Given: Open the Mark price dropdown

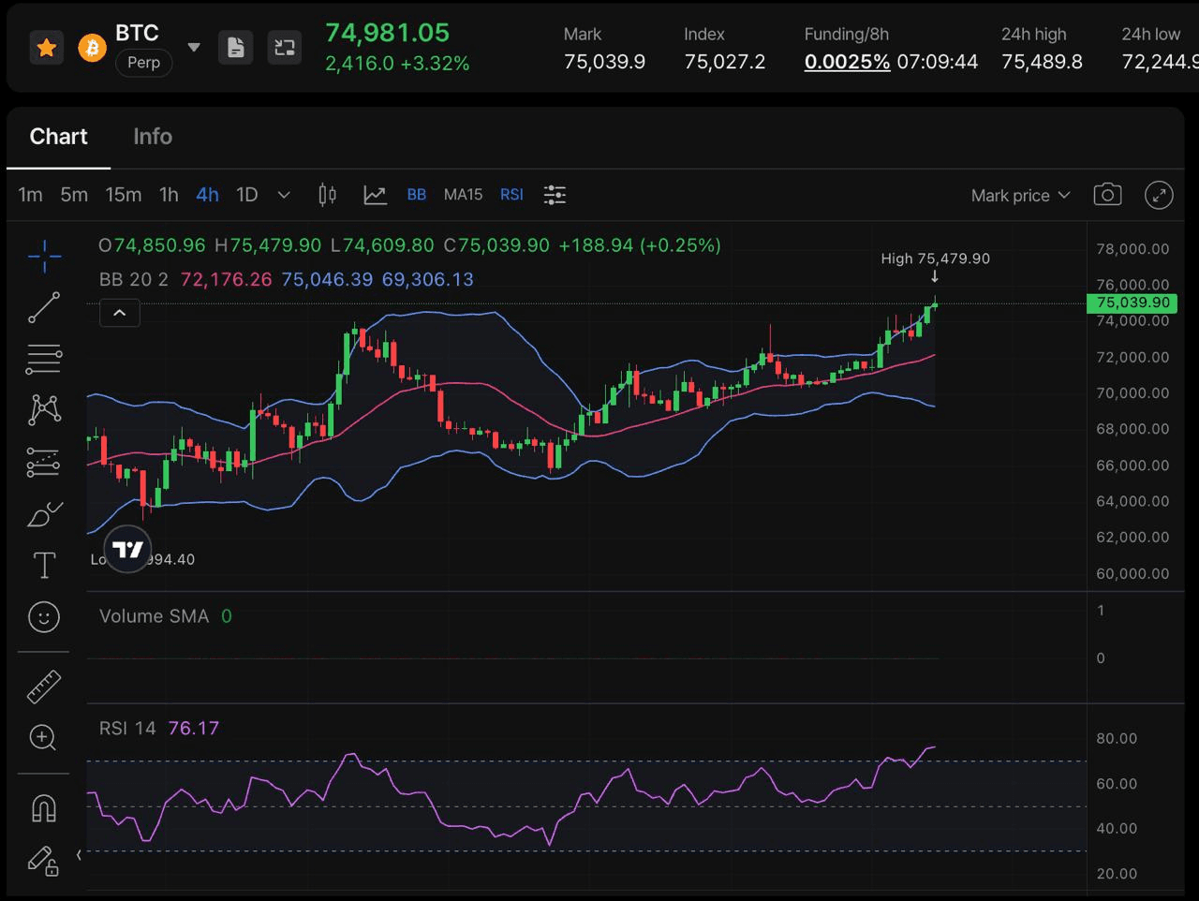Looking at the screenshot, I should [x=1020, y=196].
